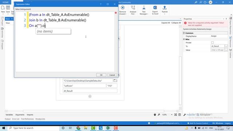
Task: Activate the pan hand tool
Action: pyautogui.click(x=155, y=115)
